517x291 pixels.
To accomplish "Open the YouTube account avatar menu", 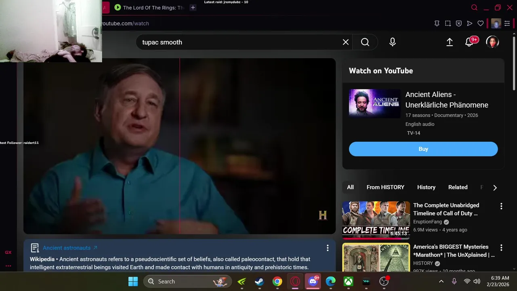I will click(x=492, y=42).
